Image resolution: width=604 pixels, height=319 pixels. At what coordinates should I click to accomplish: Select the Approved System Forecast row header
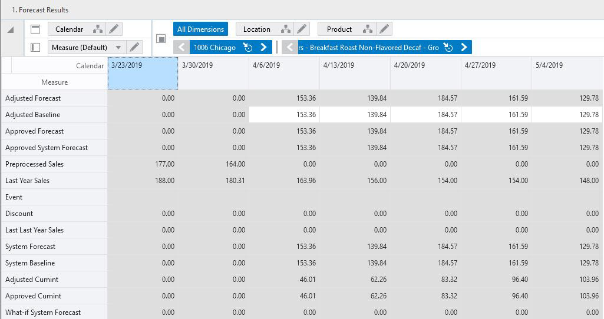click(x=54, y=148)
